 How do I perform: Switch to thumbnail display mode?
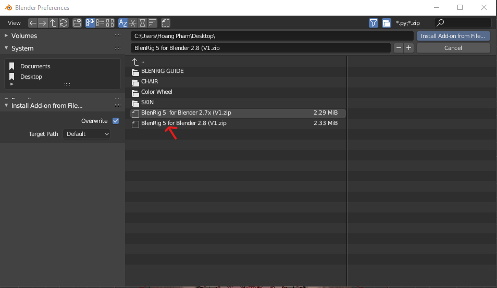pos(110,23)
